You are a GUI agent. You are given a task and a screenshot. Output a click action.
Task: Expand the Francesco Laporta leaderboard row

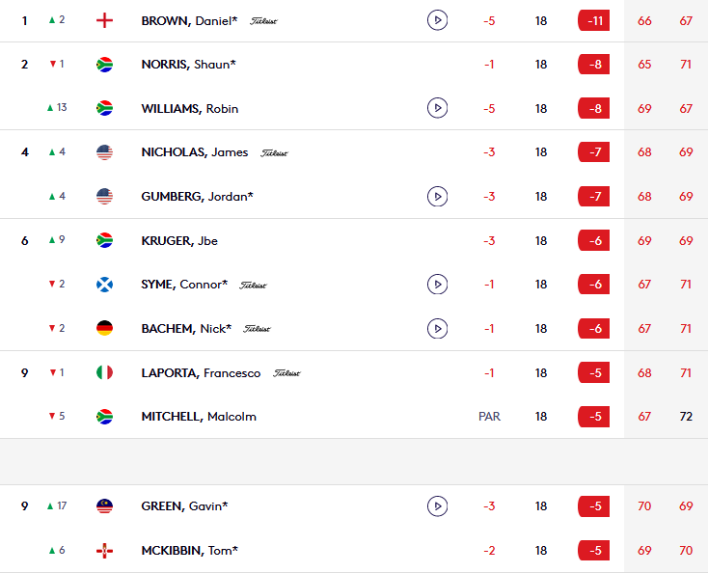(354, 372)
